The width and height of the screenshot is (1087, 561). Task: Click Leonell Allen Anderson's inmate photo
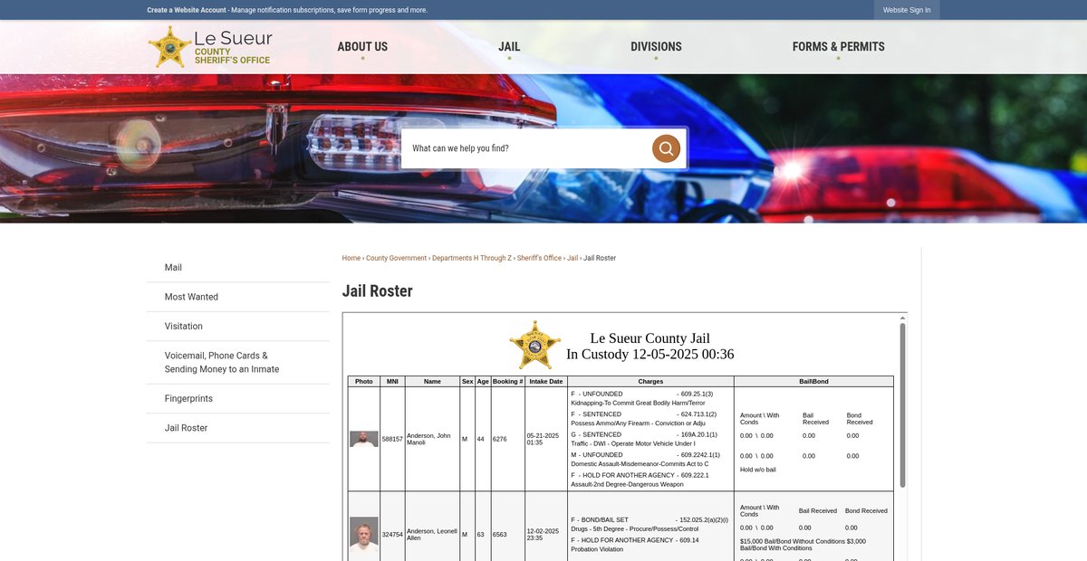tap(364, 536)
